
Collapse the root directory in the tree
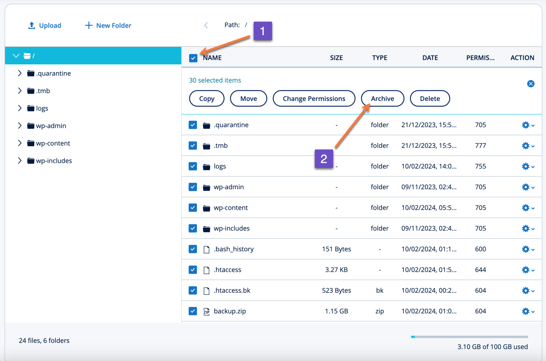tap(16, 55)
